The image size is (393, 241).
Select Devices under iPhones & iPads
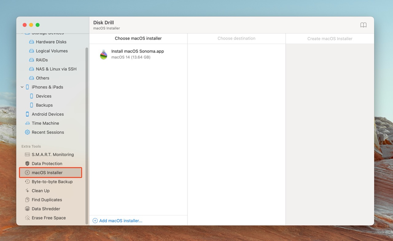tap(44, 96)
